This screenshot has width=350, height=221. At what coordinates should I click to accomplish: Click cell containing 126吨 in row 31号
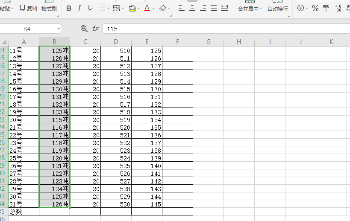pyautogui.click(x=54, y=204)
